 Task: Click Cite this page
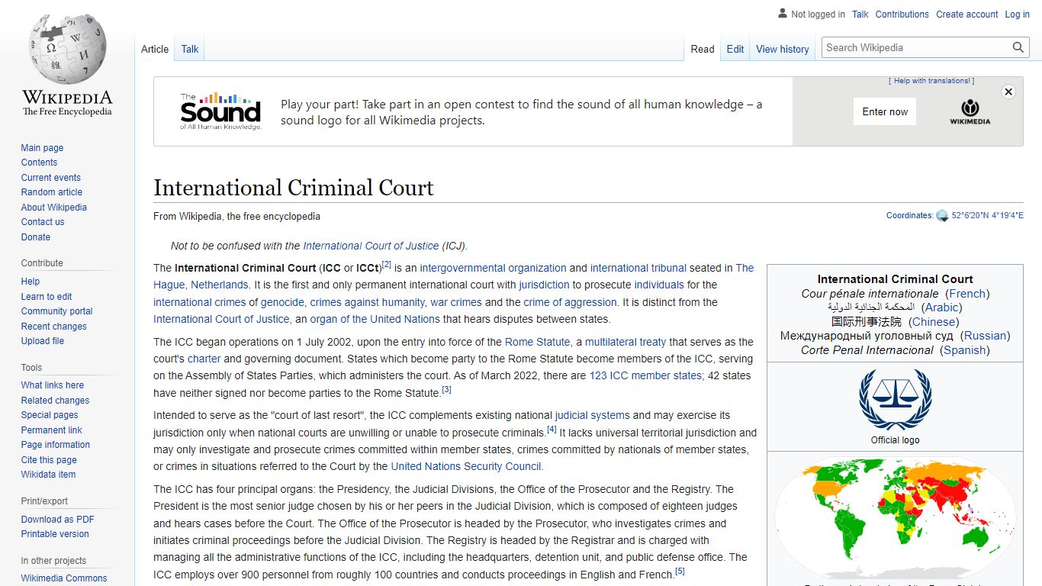[48, 460]
